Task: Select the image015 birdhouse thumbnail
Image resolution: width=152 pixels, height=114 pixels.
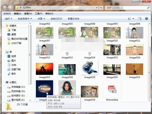Action: coord(112,50)
